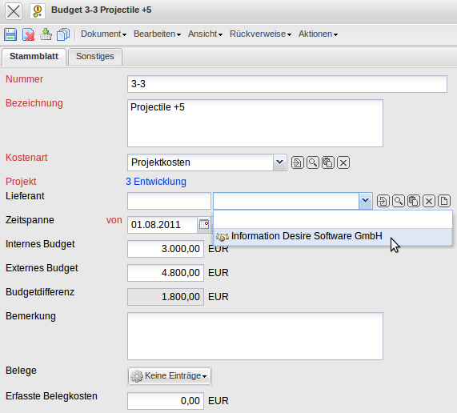The width and height of the screenshot is (457, 413).
Task: Click the budget icon in title bar
Action: (38, 11)
